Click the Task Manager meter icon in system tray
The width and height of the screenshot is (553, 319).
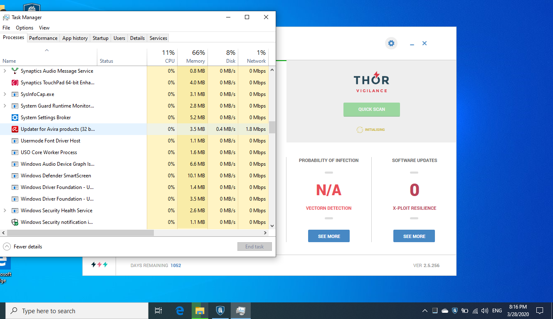[x=435, y=311]
